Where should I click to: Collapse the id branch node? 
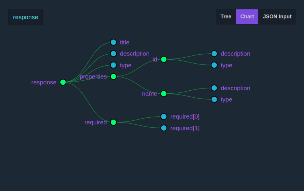coord(164,59)
